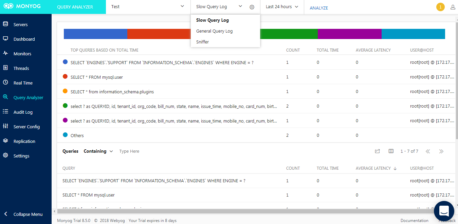Choose Slow Query Log option
This screenshot has height=224, width=458.
click(x=225, y=20)
